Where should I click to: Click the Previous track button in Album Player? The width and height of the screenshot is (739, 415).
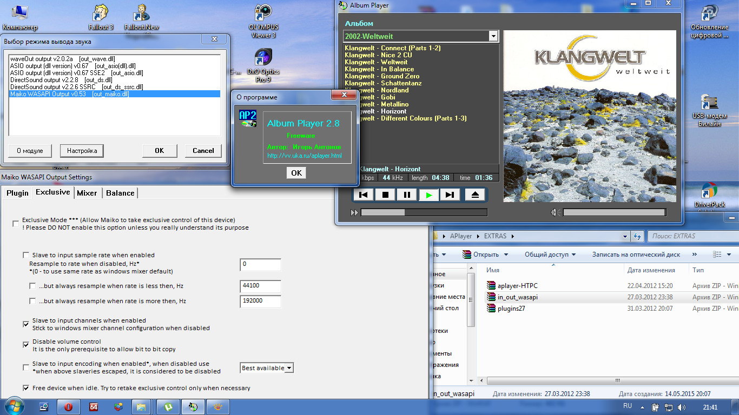tap(364, 195)
